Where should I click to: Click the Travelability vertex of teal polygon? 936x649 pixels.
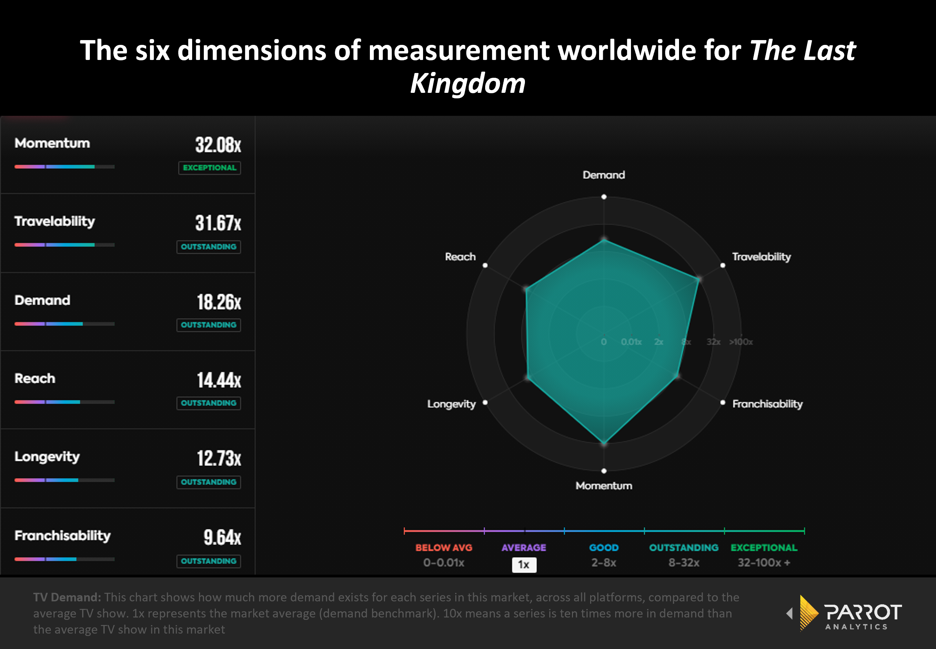[699, 279]
